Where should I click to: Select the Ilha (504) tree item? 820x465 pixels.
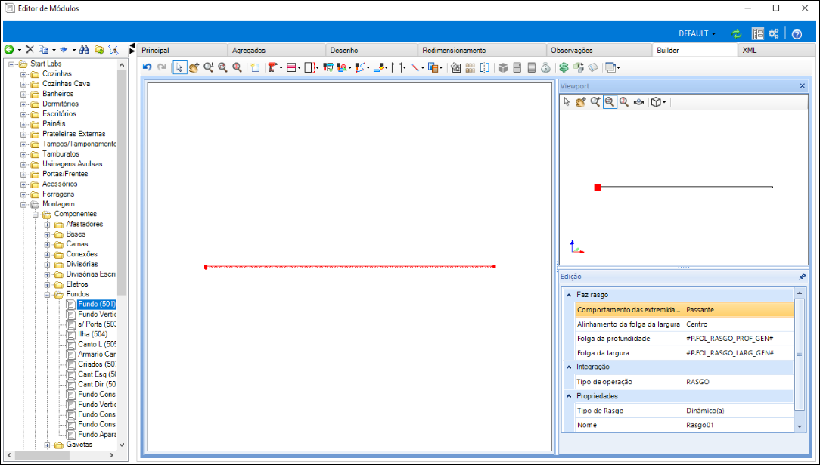92,334
